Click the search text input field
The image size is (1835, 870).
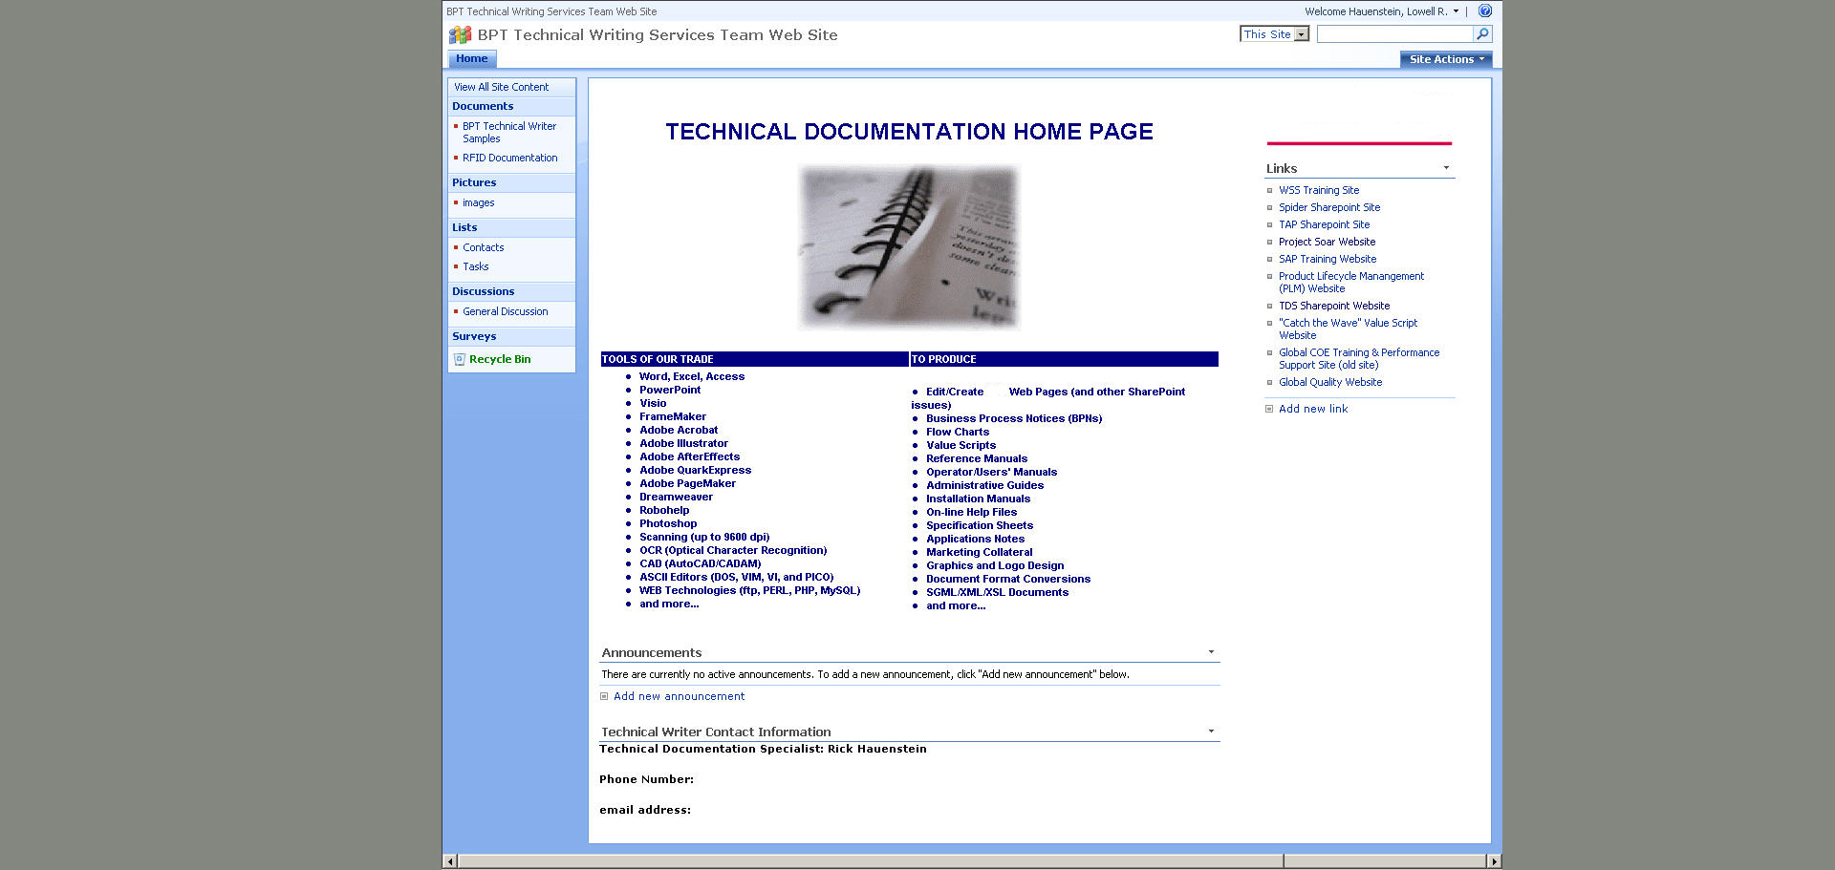coord(1393,34)
